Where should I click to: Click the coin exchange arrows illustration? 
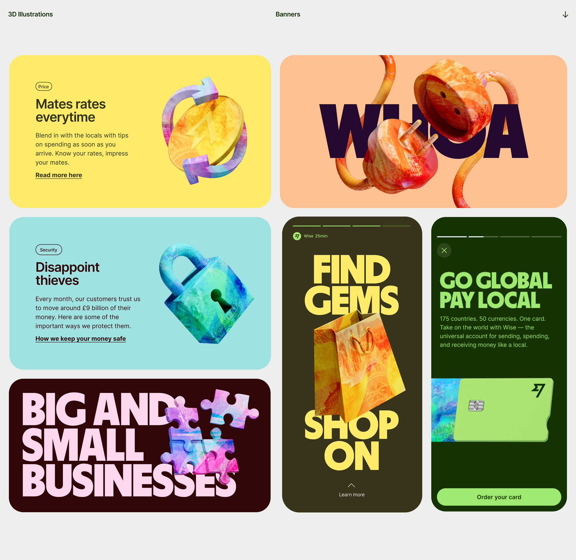[x=205, y=130]
